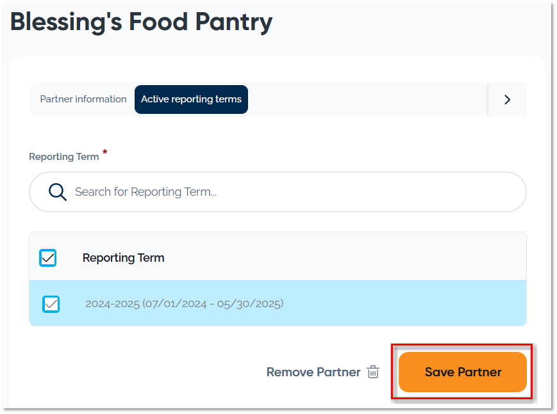Select the 2024-2025 date range row text
557x414 pixels.
pyautogui.click(x=185, y=304)
